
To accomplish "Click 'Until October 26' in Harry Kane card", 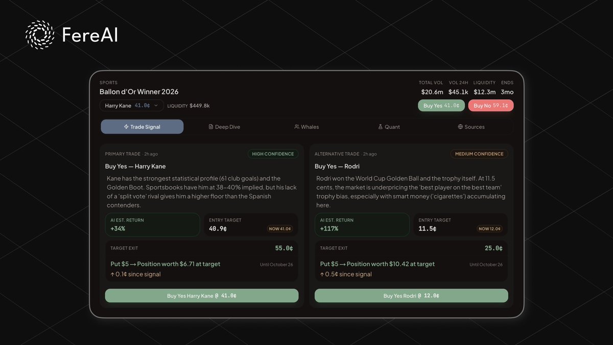I will [x=276, y=265].
